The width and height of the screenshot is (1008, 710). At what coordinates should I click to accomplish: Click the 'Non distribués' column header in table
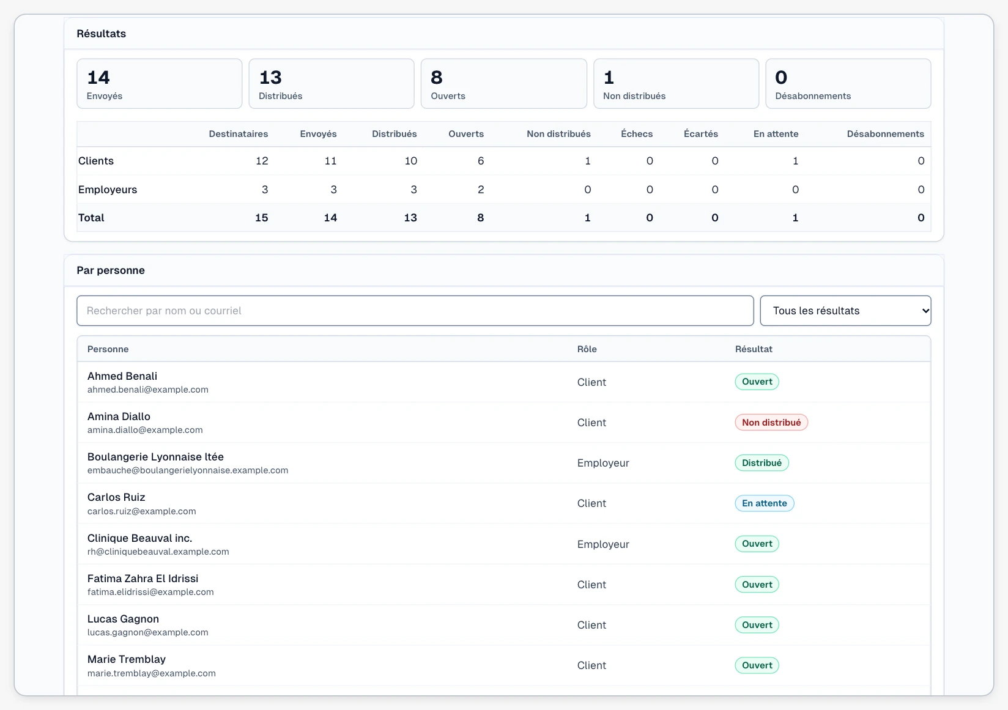click(x=558, y=134)
